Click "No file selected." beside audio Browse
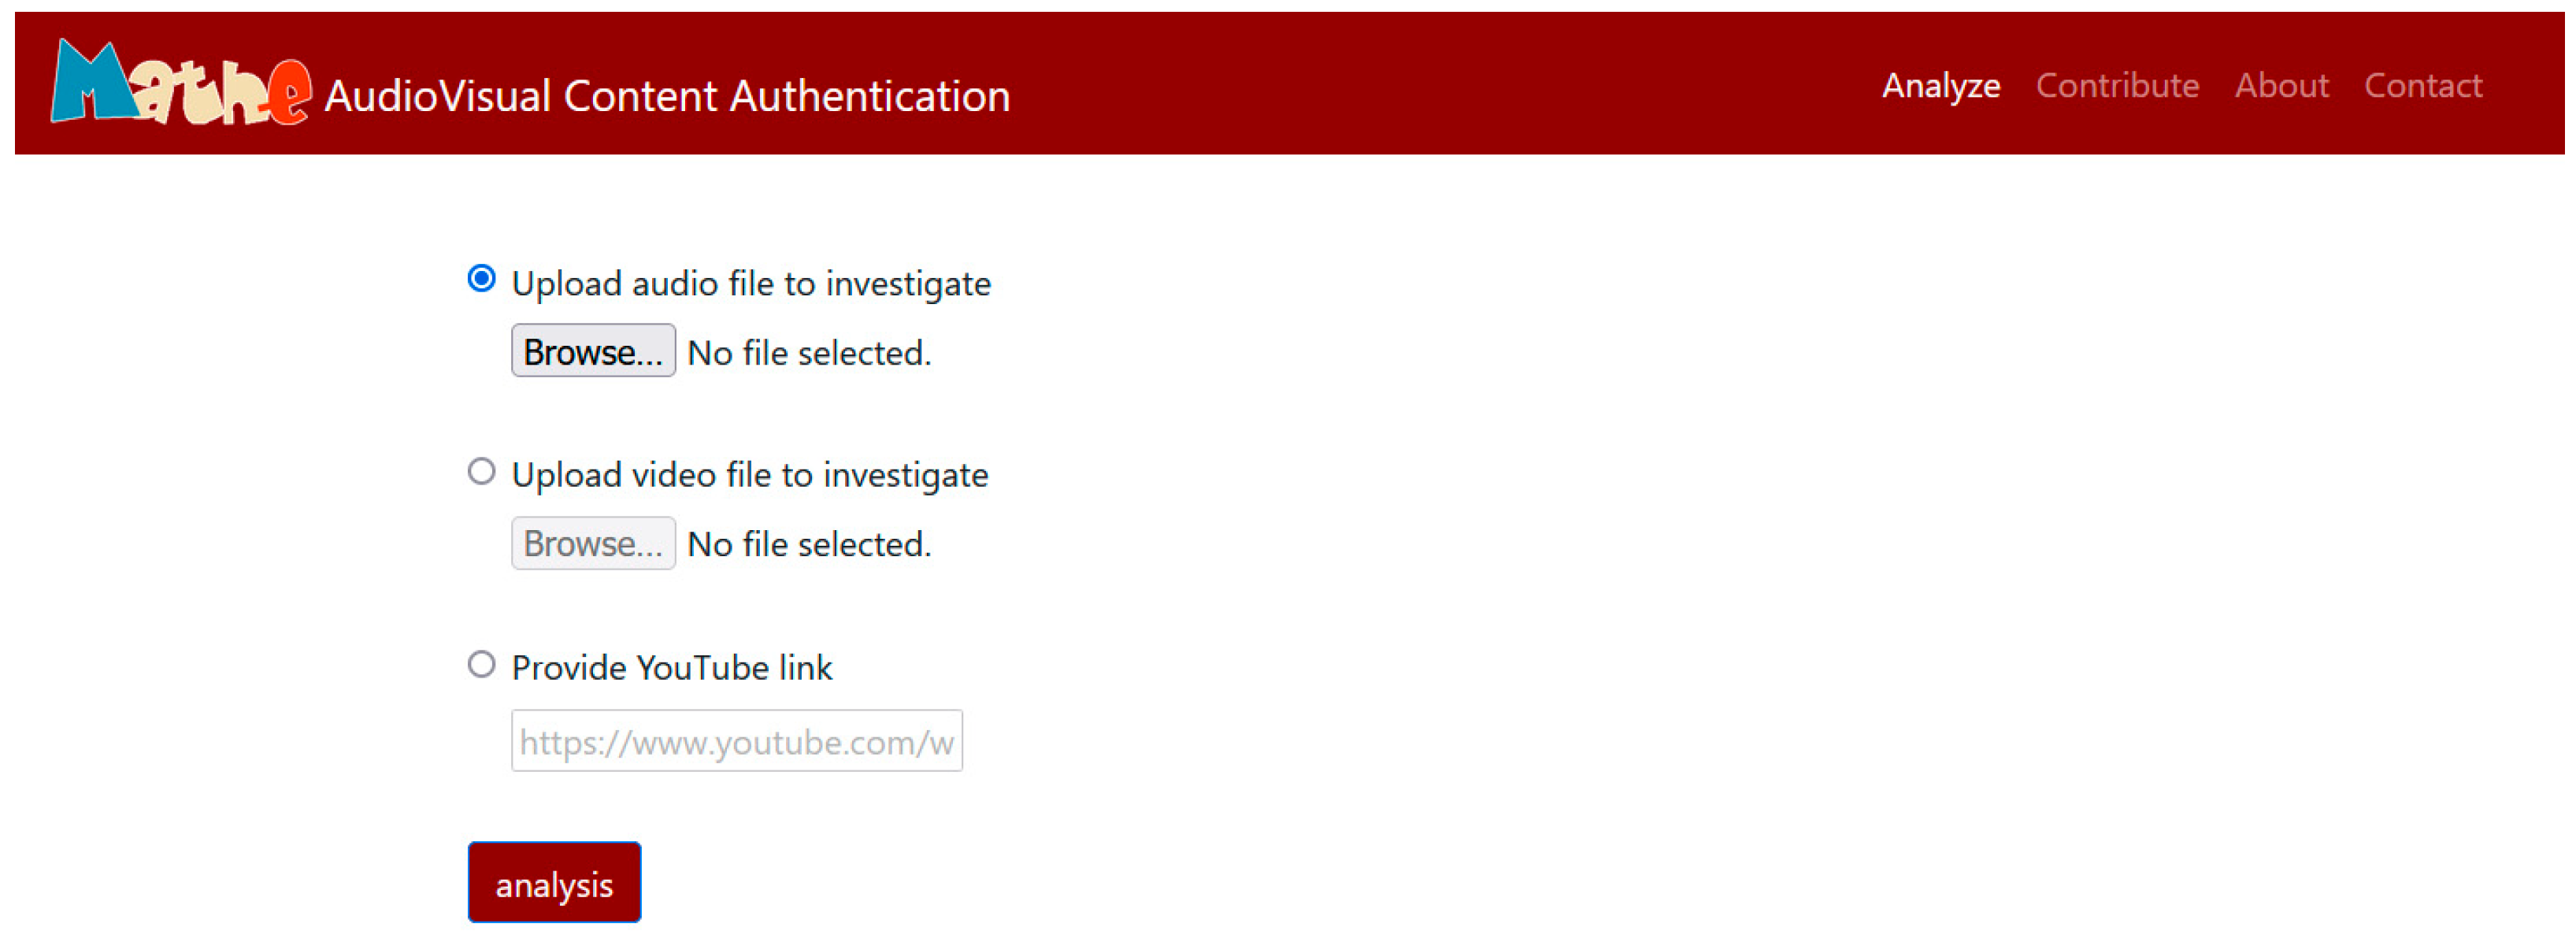Screen dimensions: 2576x946 pos(809,353)
